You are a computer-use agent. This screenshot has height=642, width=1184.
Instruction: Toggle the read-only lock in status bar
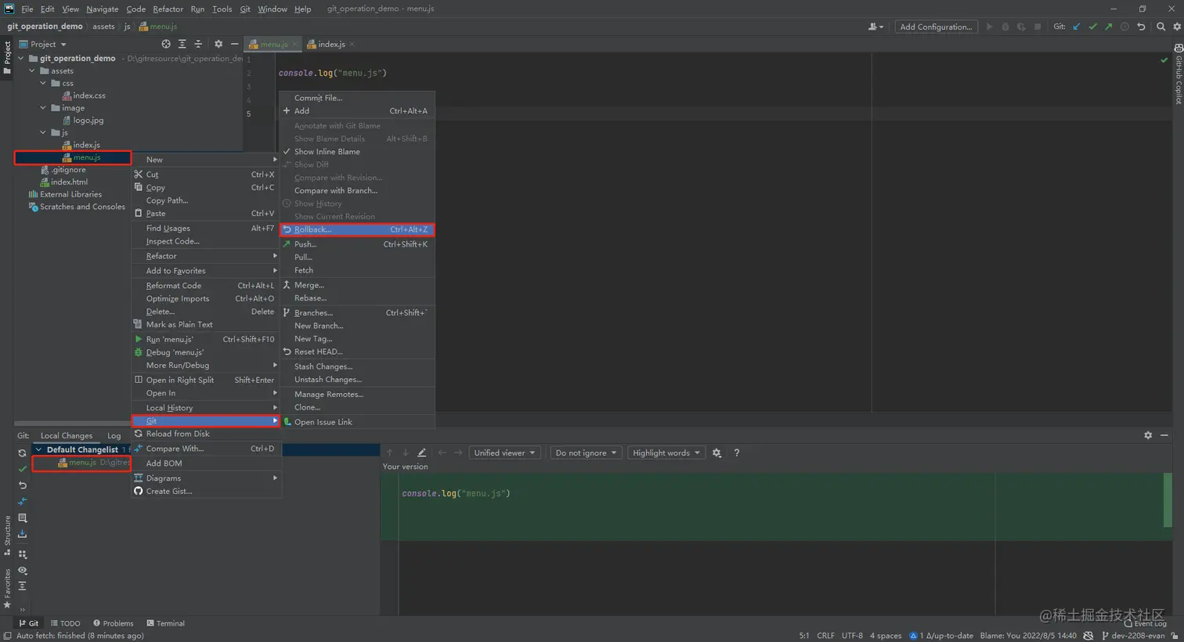[x=1174, y=636]
